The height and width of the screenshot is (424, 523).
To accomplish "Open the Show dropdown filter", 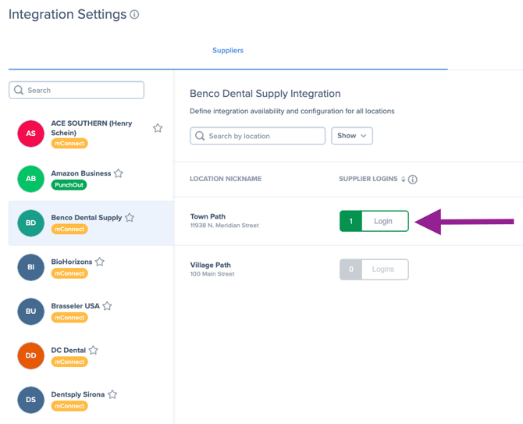I will [x=352, y=136].
